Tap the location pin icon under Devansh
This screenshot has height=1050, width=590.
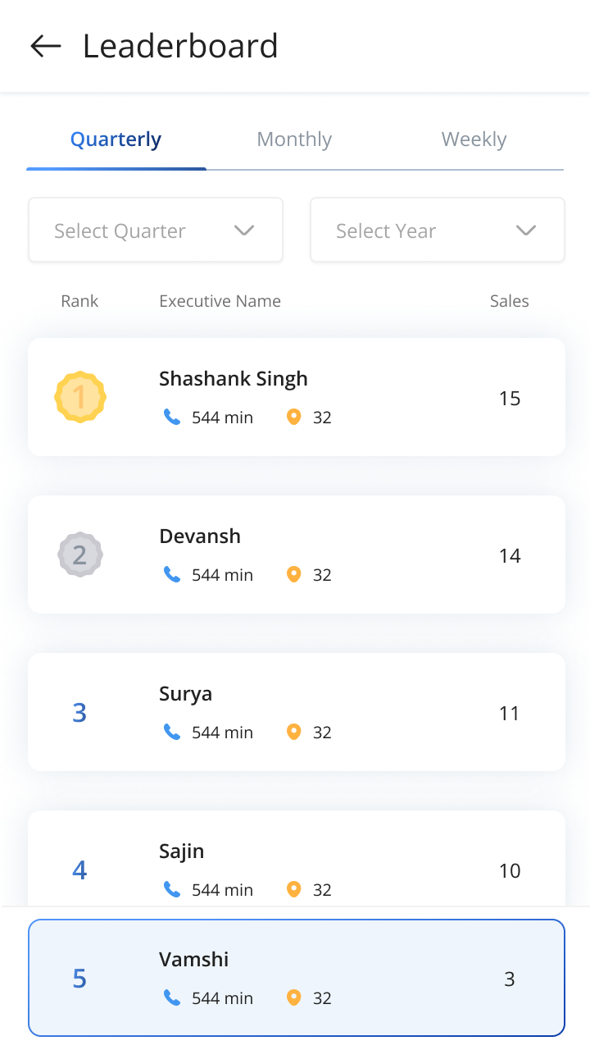point(294,574)
